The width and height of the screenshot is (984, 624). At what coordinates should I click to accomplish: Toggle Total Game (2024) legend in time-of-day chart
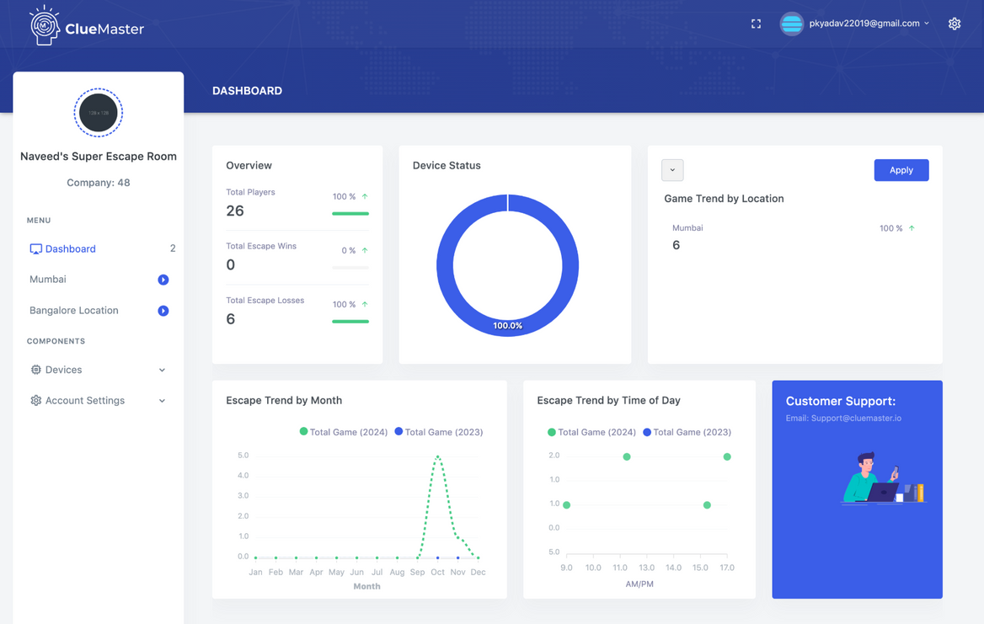pyautogui.click(x=591, y=432)
